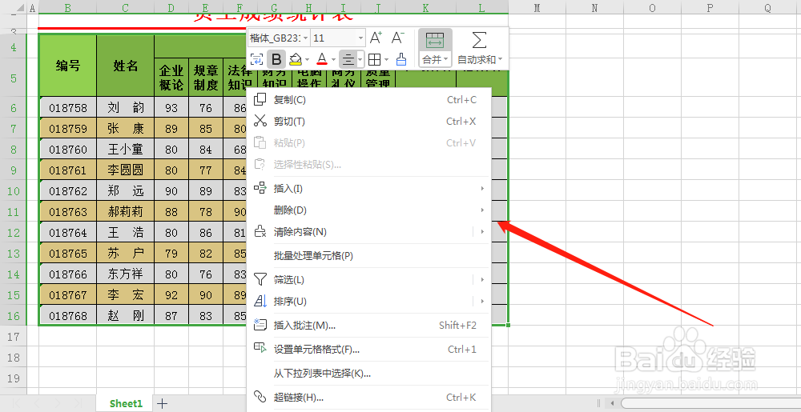Open 排序(U) submenu

point(368,302)
